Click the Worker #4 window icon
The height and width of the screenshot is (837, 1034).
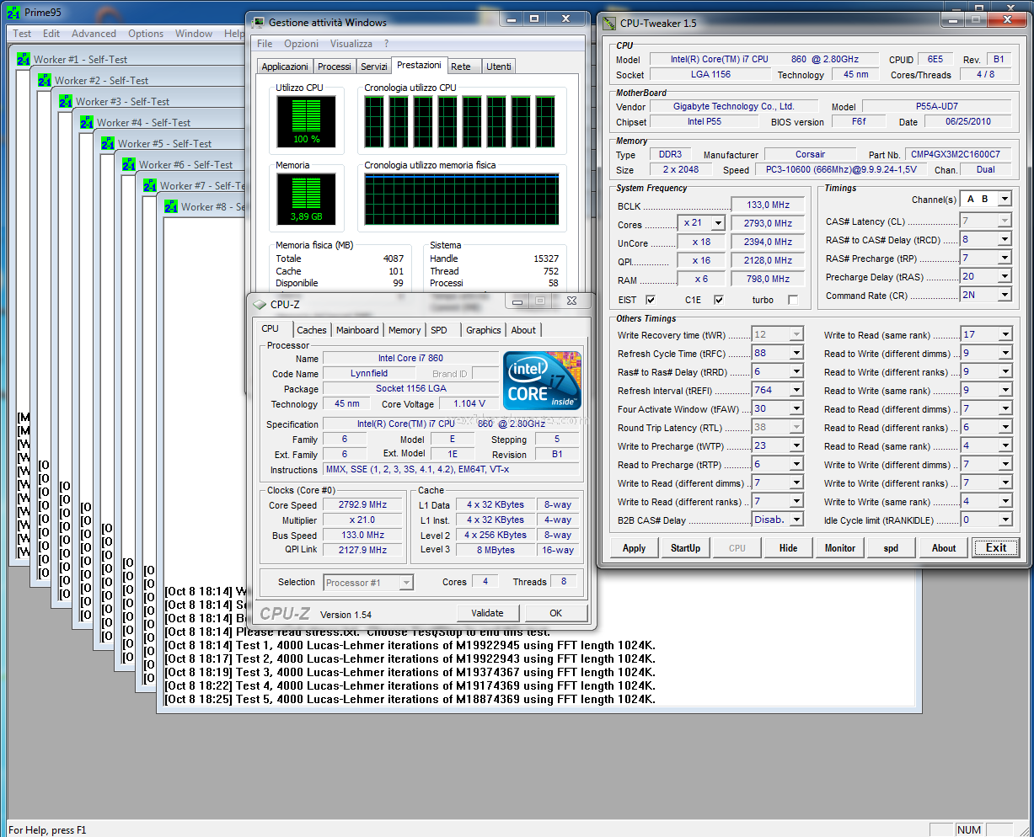click(x=87, y=123)
